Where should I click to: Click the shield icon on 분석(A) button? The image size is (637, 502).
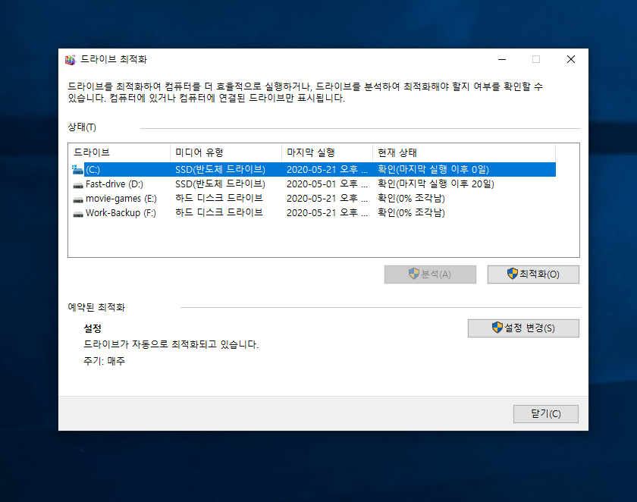point(413,273)
